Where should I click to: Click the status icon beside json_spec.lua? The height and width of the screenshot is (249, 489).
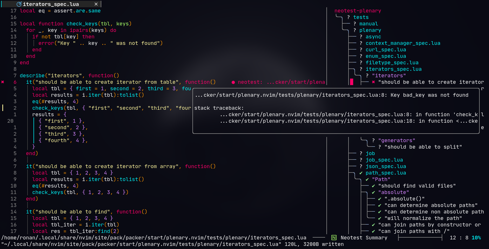coord(361,166)
